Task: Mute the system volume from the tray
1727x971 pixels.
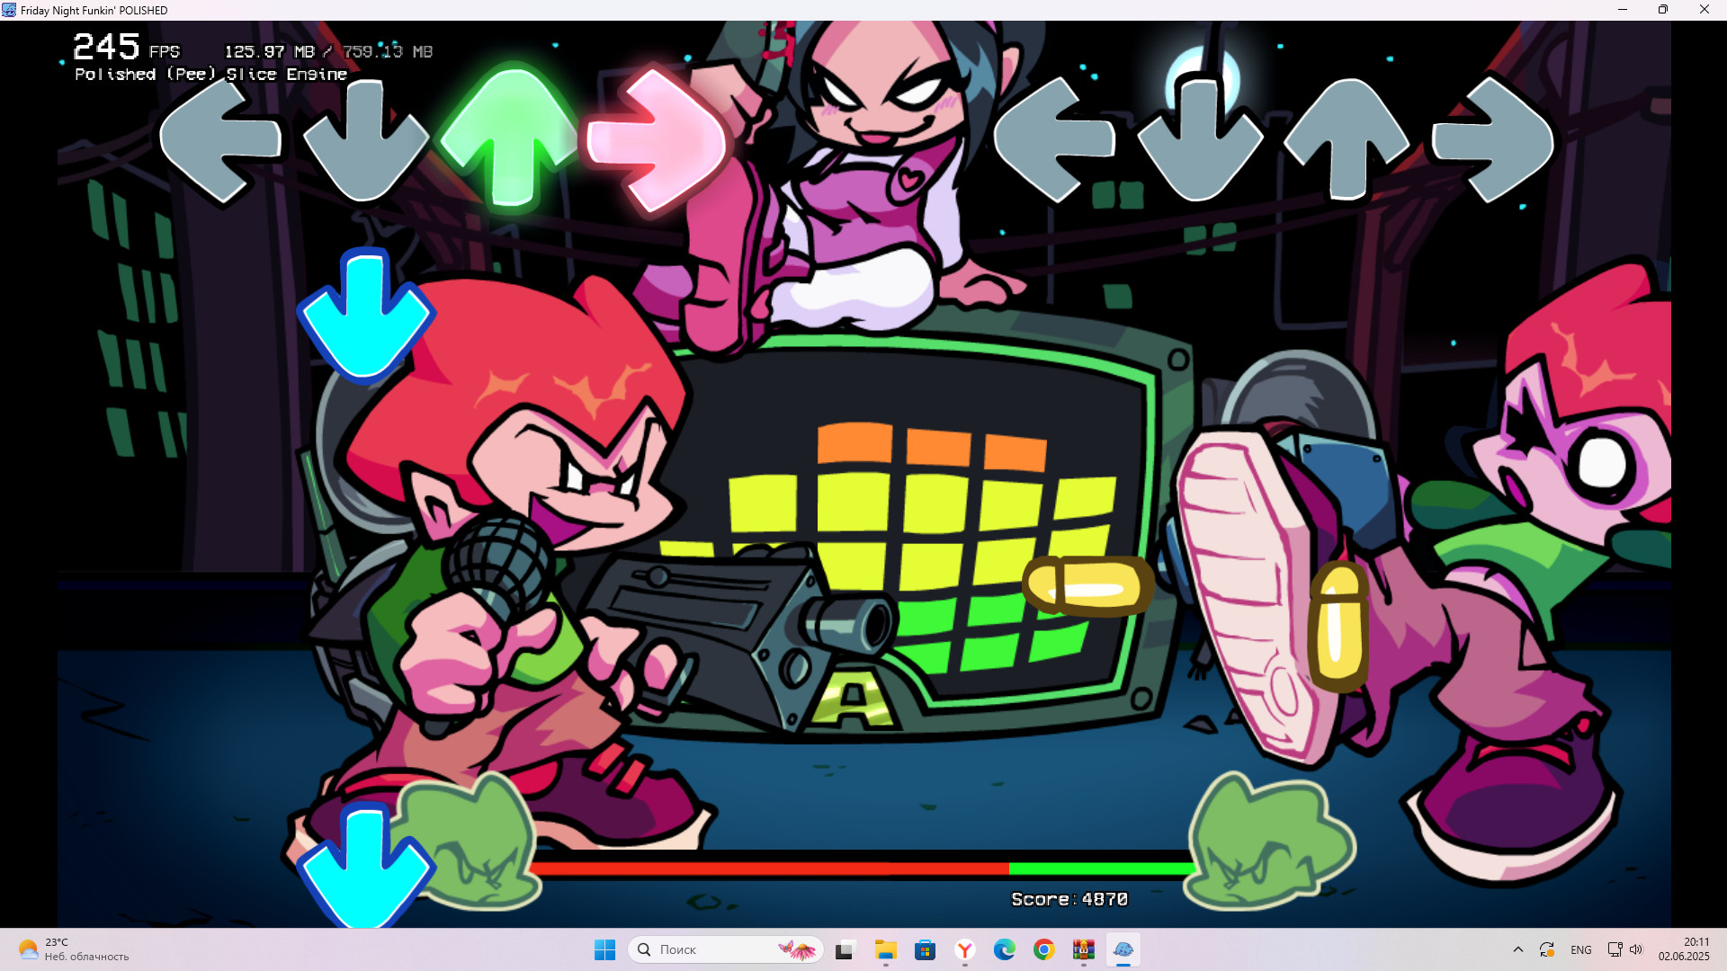Action: point(1636,949)
